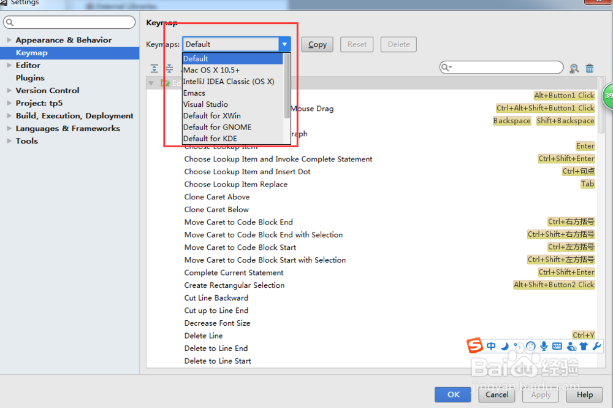The width and height of the screenshot is (613, 408).
Task: Open the Keymaps dropdown arrow
Action: [x=284, y=44]
